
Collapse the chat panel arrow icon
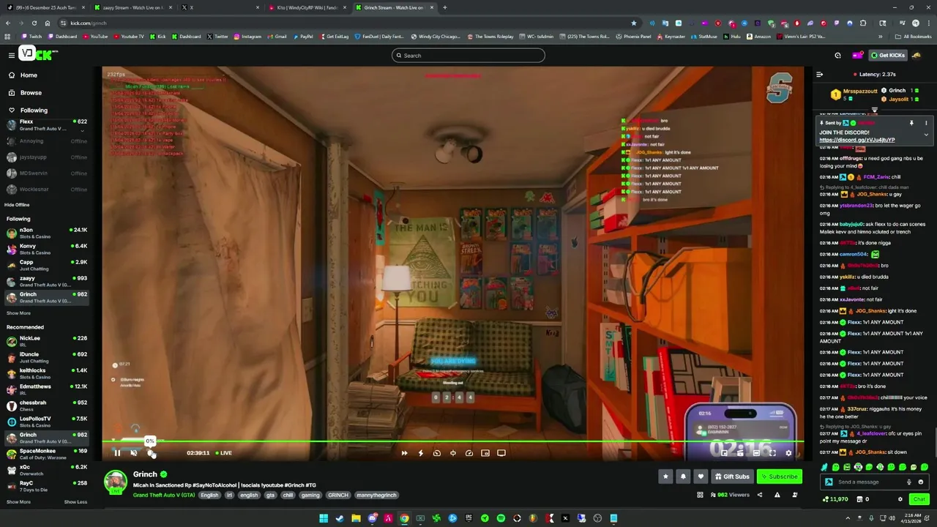tap(819, 74)
